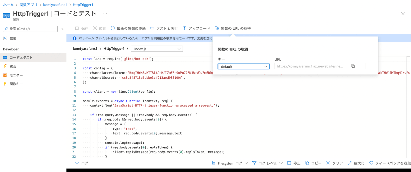Viewport: 411px width, 172px height.
Task: Click the クリア clear log button
Action: click(335, 163)
